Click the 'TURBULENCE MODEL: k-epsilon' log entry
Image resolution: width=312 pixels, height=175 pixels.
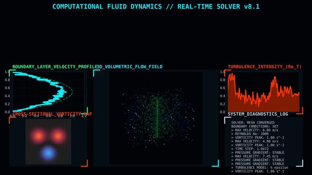tap(259, 167)
